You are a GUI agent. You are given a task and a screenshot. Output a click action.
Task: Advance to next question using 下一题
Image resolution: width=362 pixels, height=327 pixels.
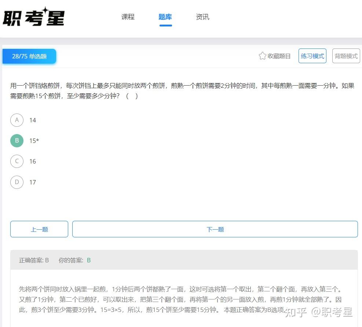click(x=215, y=229)
